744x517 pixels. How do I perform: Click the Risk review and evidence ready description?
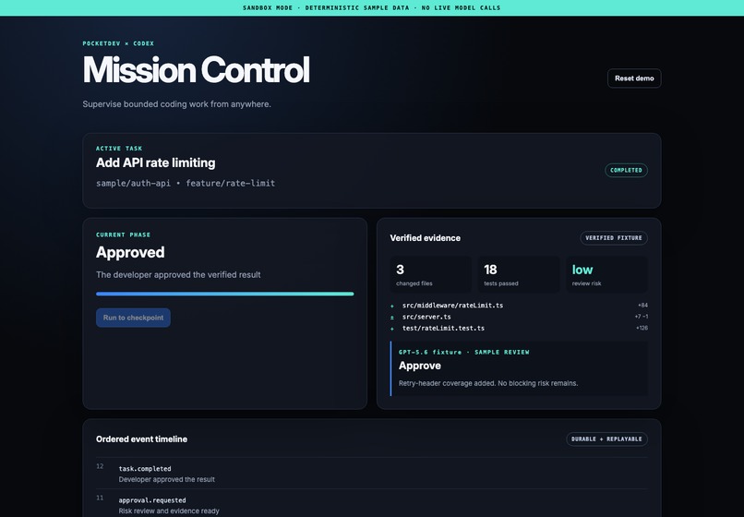click(169, 511)
